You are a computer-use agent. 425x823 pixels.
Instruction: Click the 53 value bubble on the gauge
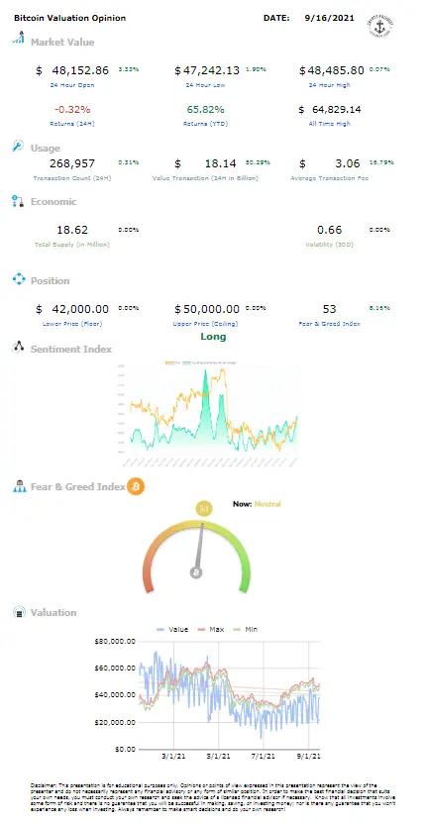(204, 508)
